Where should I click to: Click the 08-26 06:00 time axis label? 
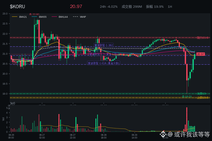coord(11,136)
